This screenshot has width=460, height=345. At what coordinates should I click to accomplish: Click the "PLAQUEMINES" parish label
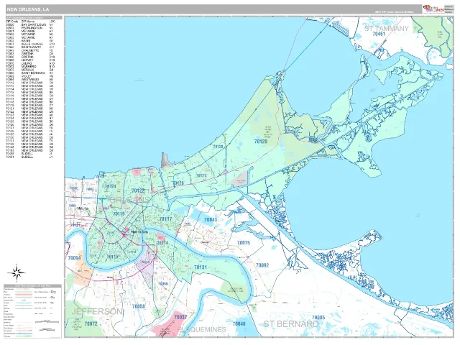coord(202,329)
